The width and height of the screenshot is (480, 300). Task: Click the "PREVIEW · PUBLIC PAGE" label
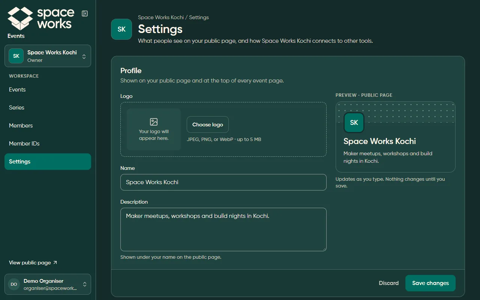point(364,95)
